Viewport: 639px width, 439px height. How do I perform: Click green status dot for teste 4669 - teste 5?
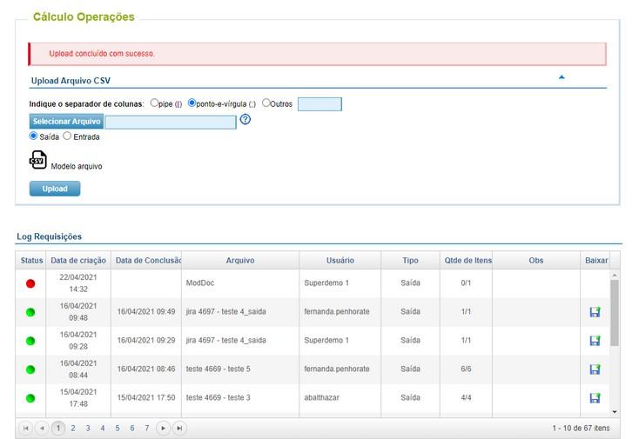(x=30, y=369)
